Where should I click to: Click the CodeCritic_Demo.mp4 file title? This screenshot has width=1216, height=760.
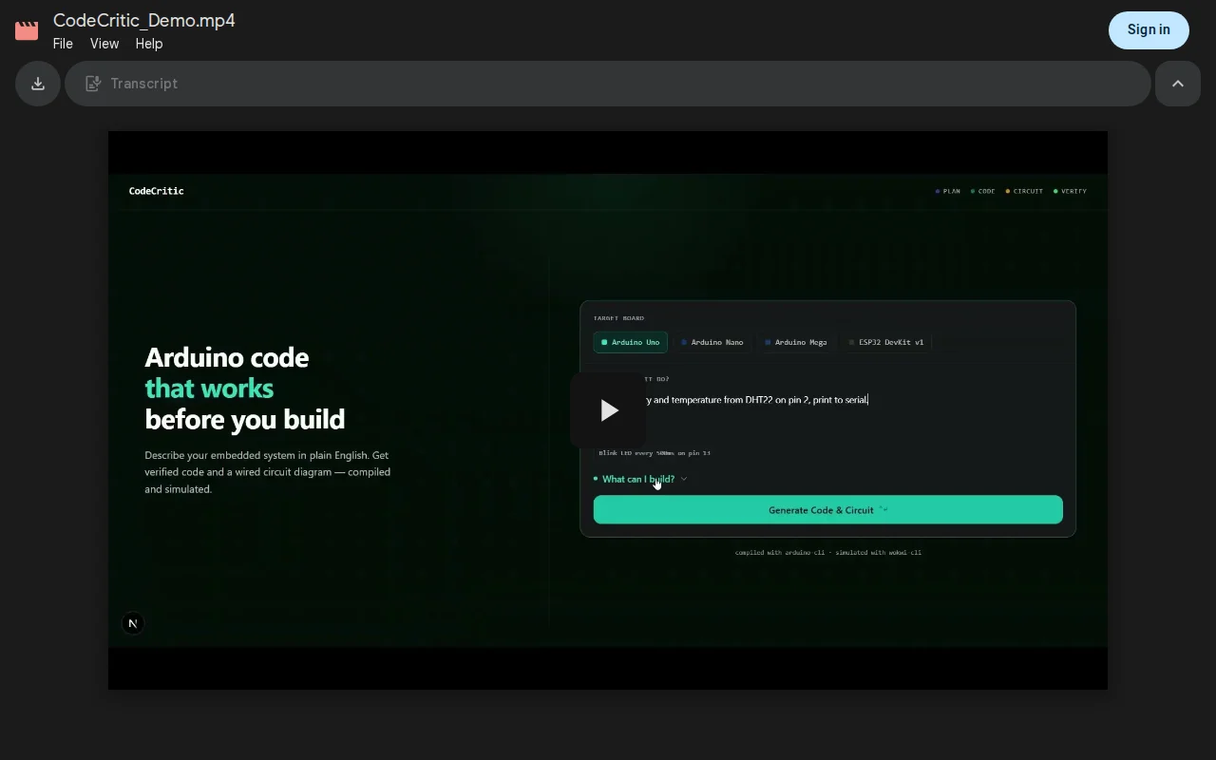coord(144,20)
